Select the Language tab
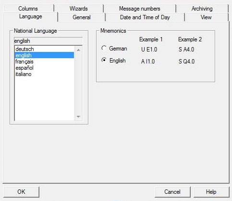Screen dimensions: 232x201 [x=30, y=16]
